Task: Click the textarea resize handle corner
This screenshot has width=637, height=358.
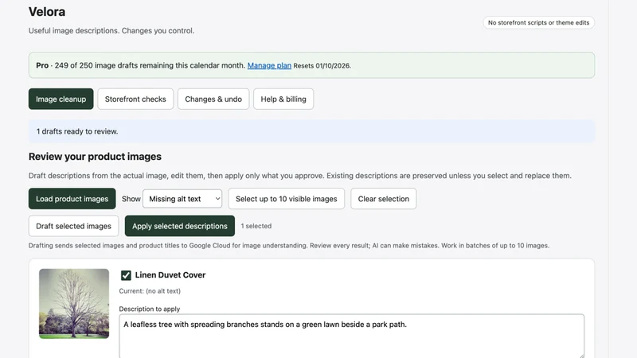Action: (581, 355)
